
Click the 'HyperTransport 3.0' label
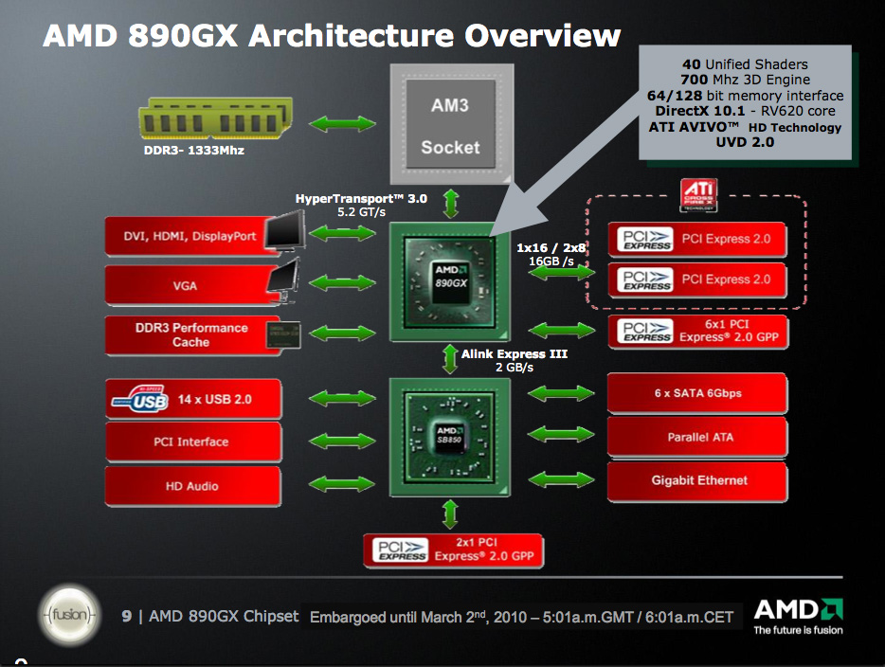(361, 199)
